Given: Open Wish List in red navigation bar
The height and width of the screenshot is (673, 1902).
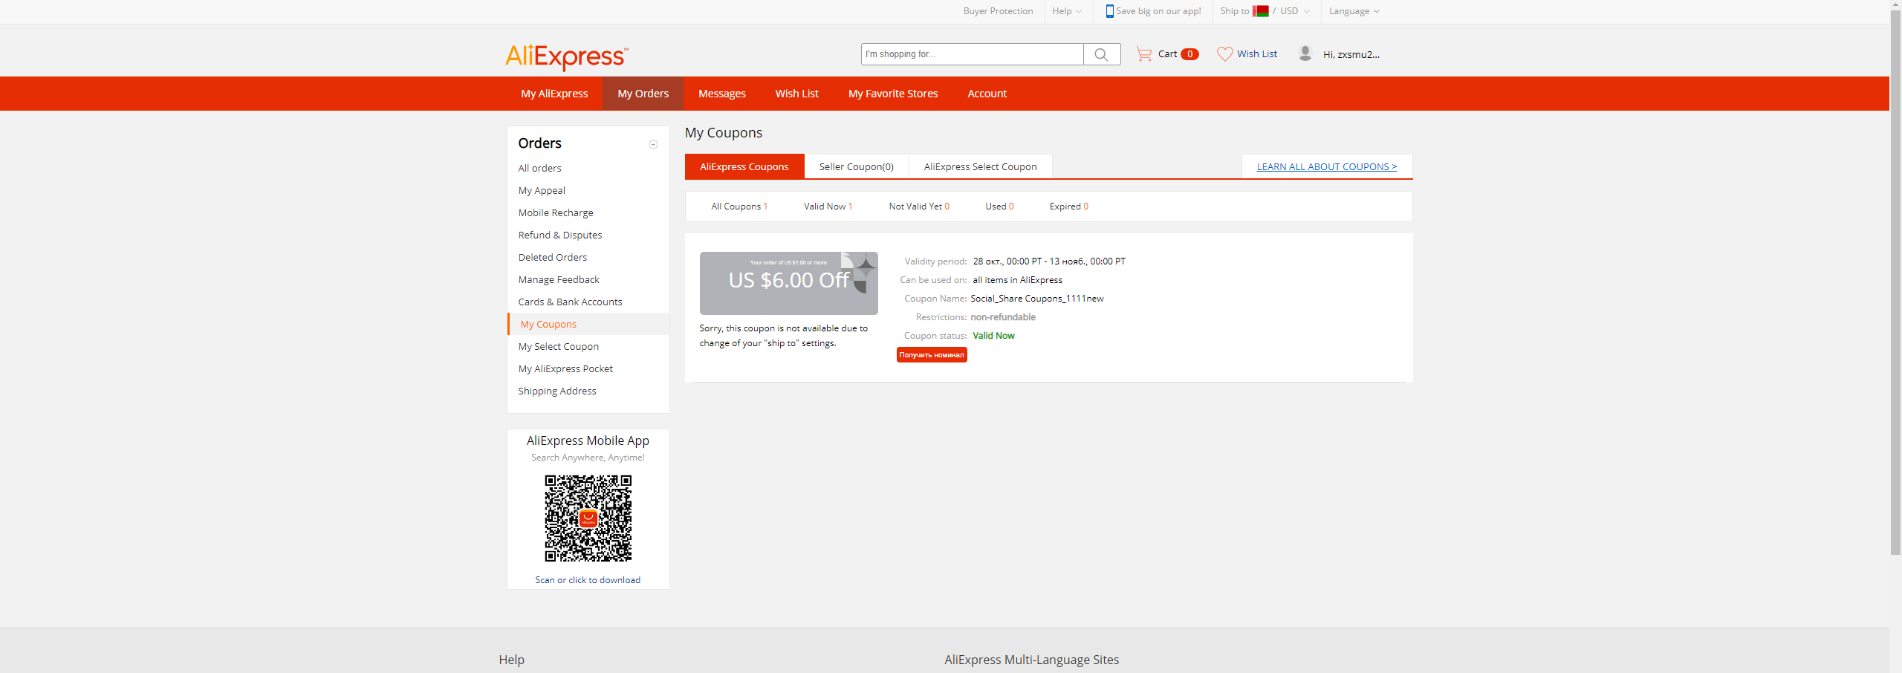Looking at the screenshot, I should tap(796, 94).
